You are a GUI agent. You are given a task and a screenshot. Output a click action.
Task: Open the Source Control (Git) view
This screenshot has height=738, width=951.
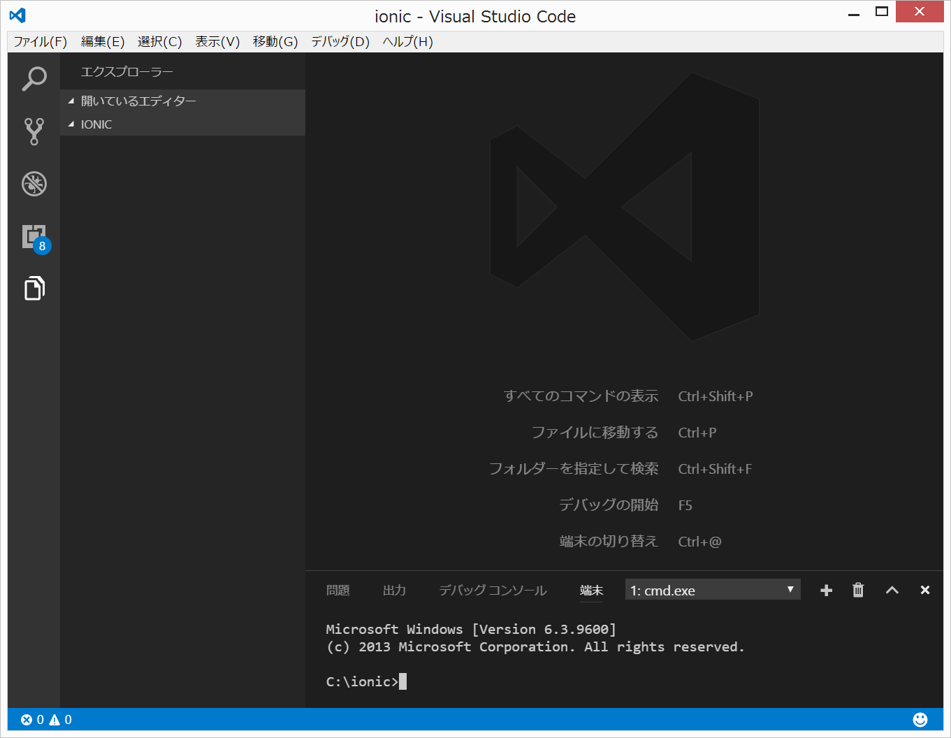pos(34,131)
